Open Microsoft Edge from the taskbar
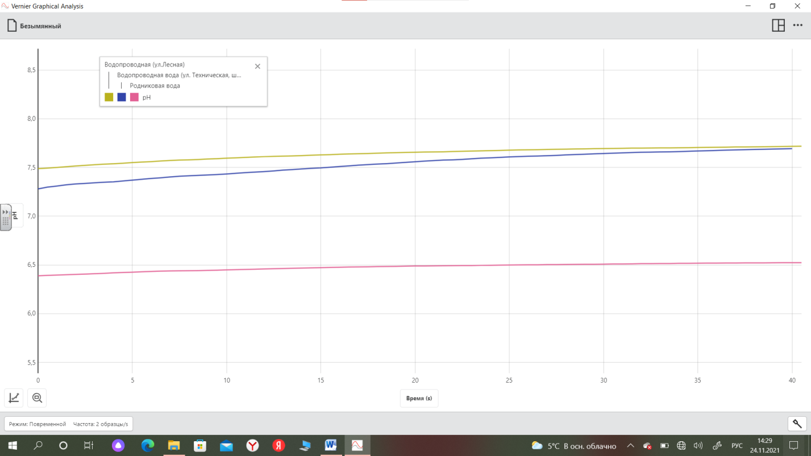The height and width of the screenshot is (456, 811). click(148, 445)
